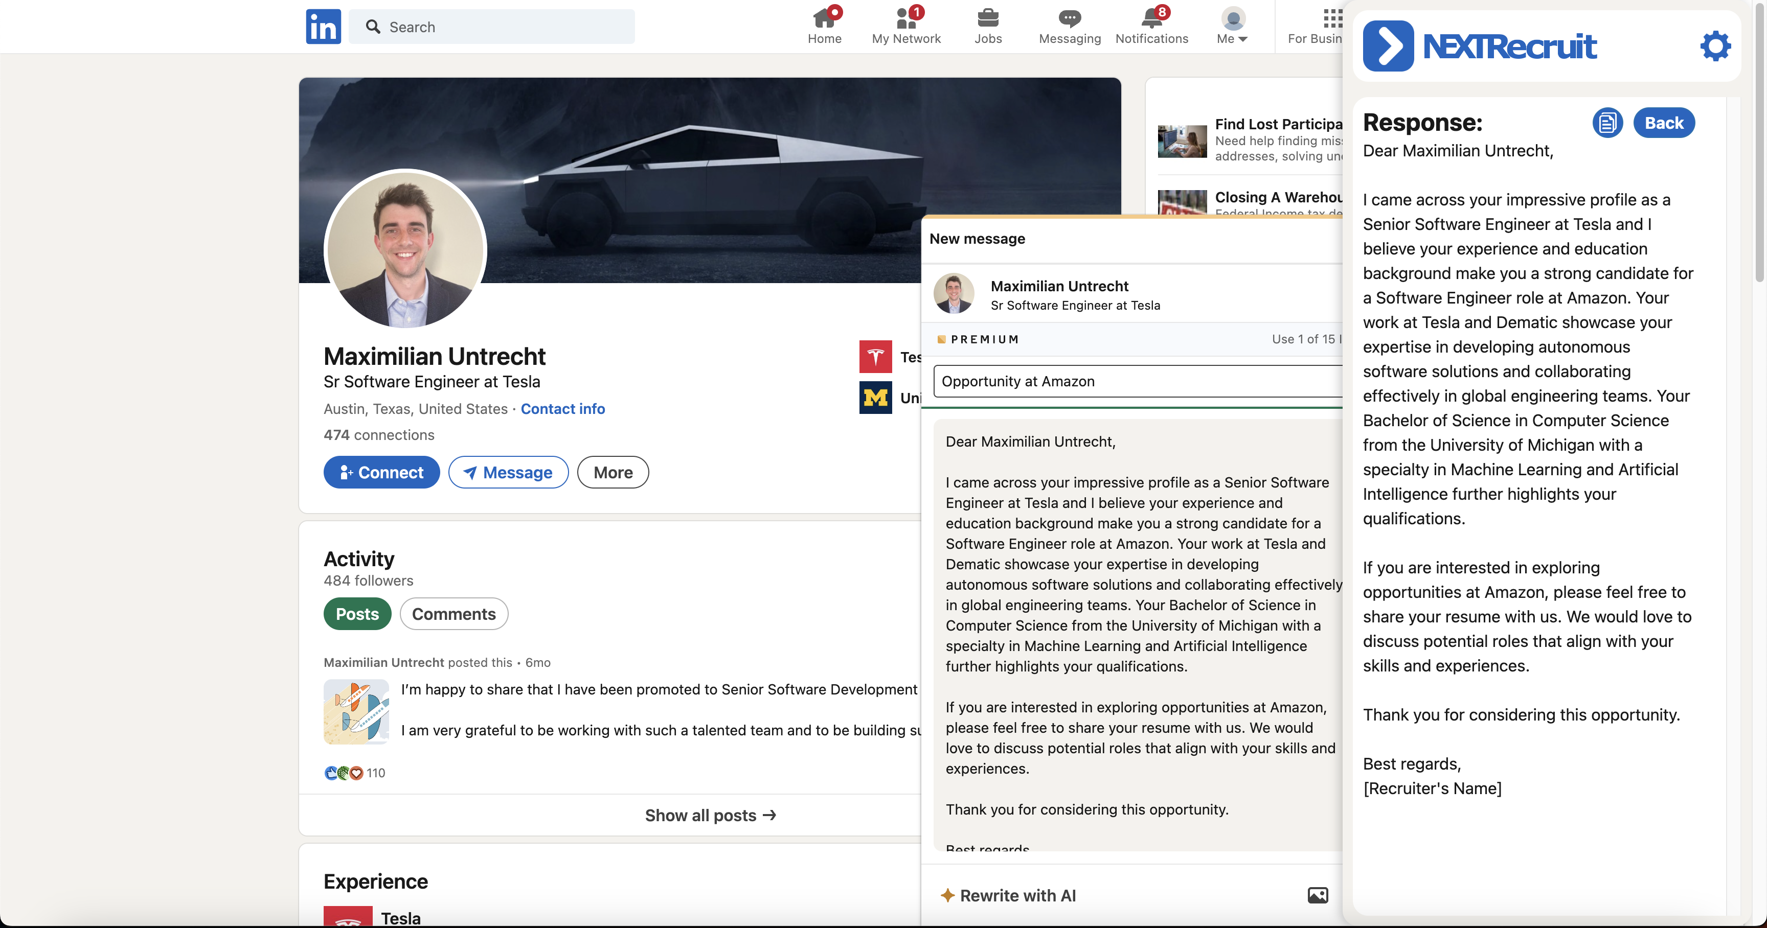Click Maximilian Untrecht's large profile photo
The width and height of the screenshot is (1767, 928).
405,250
